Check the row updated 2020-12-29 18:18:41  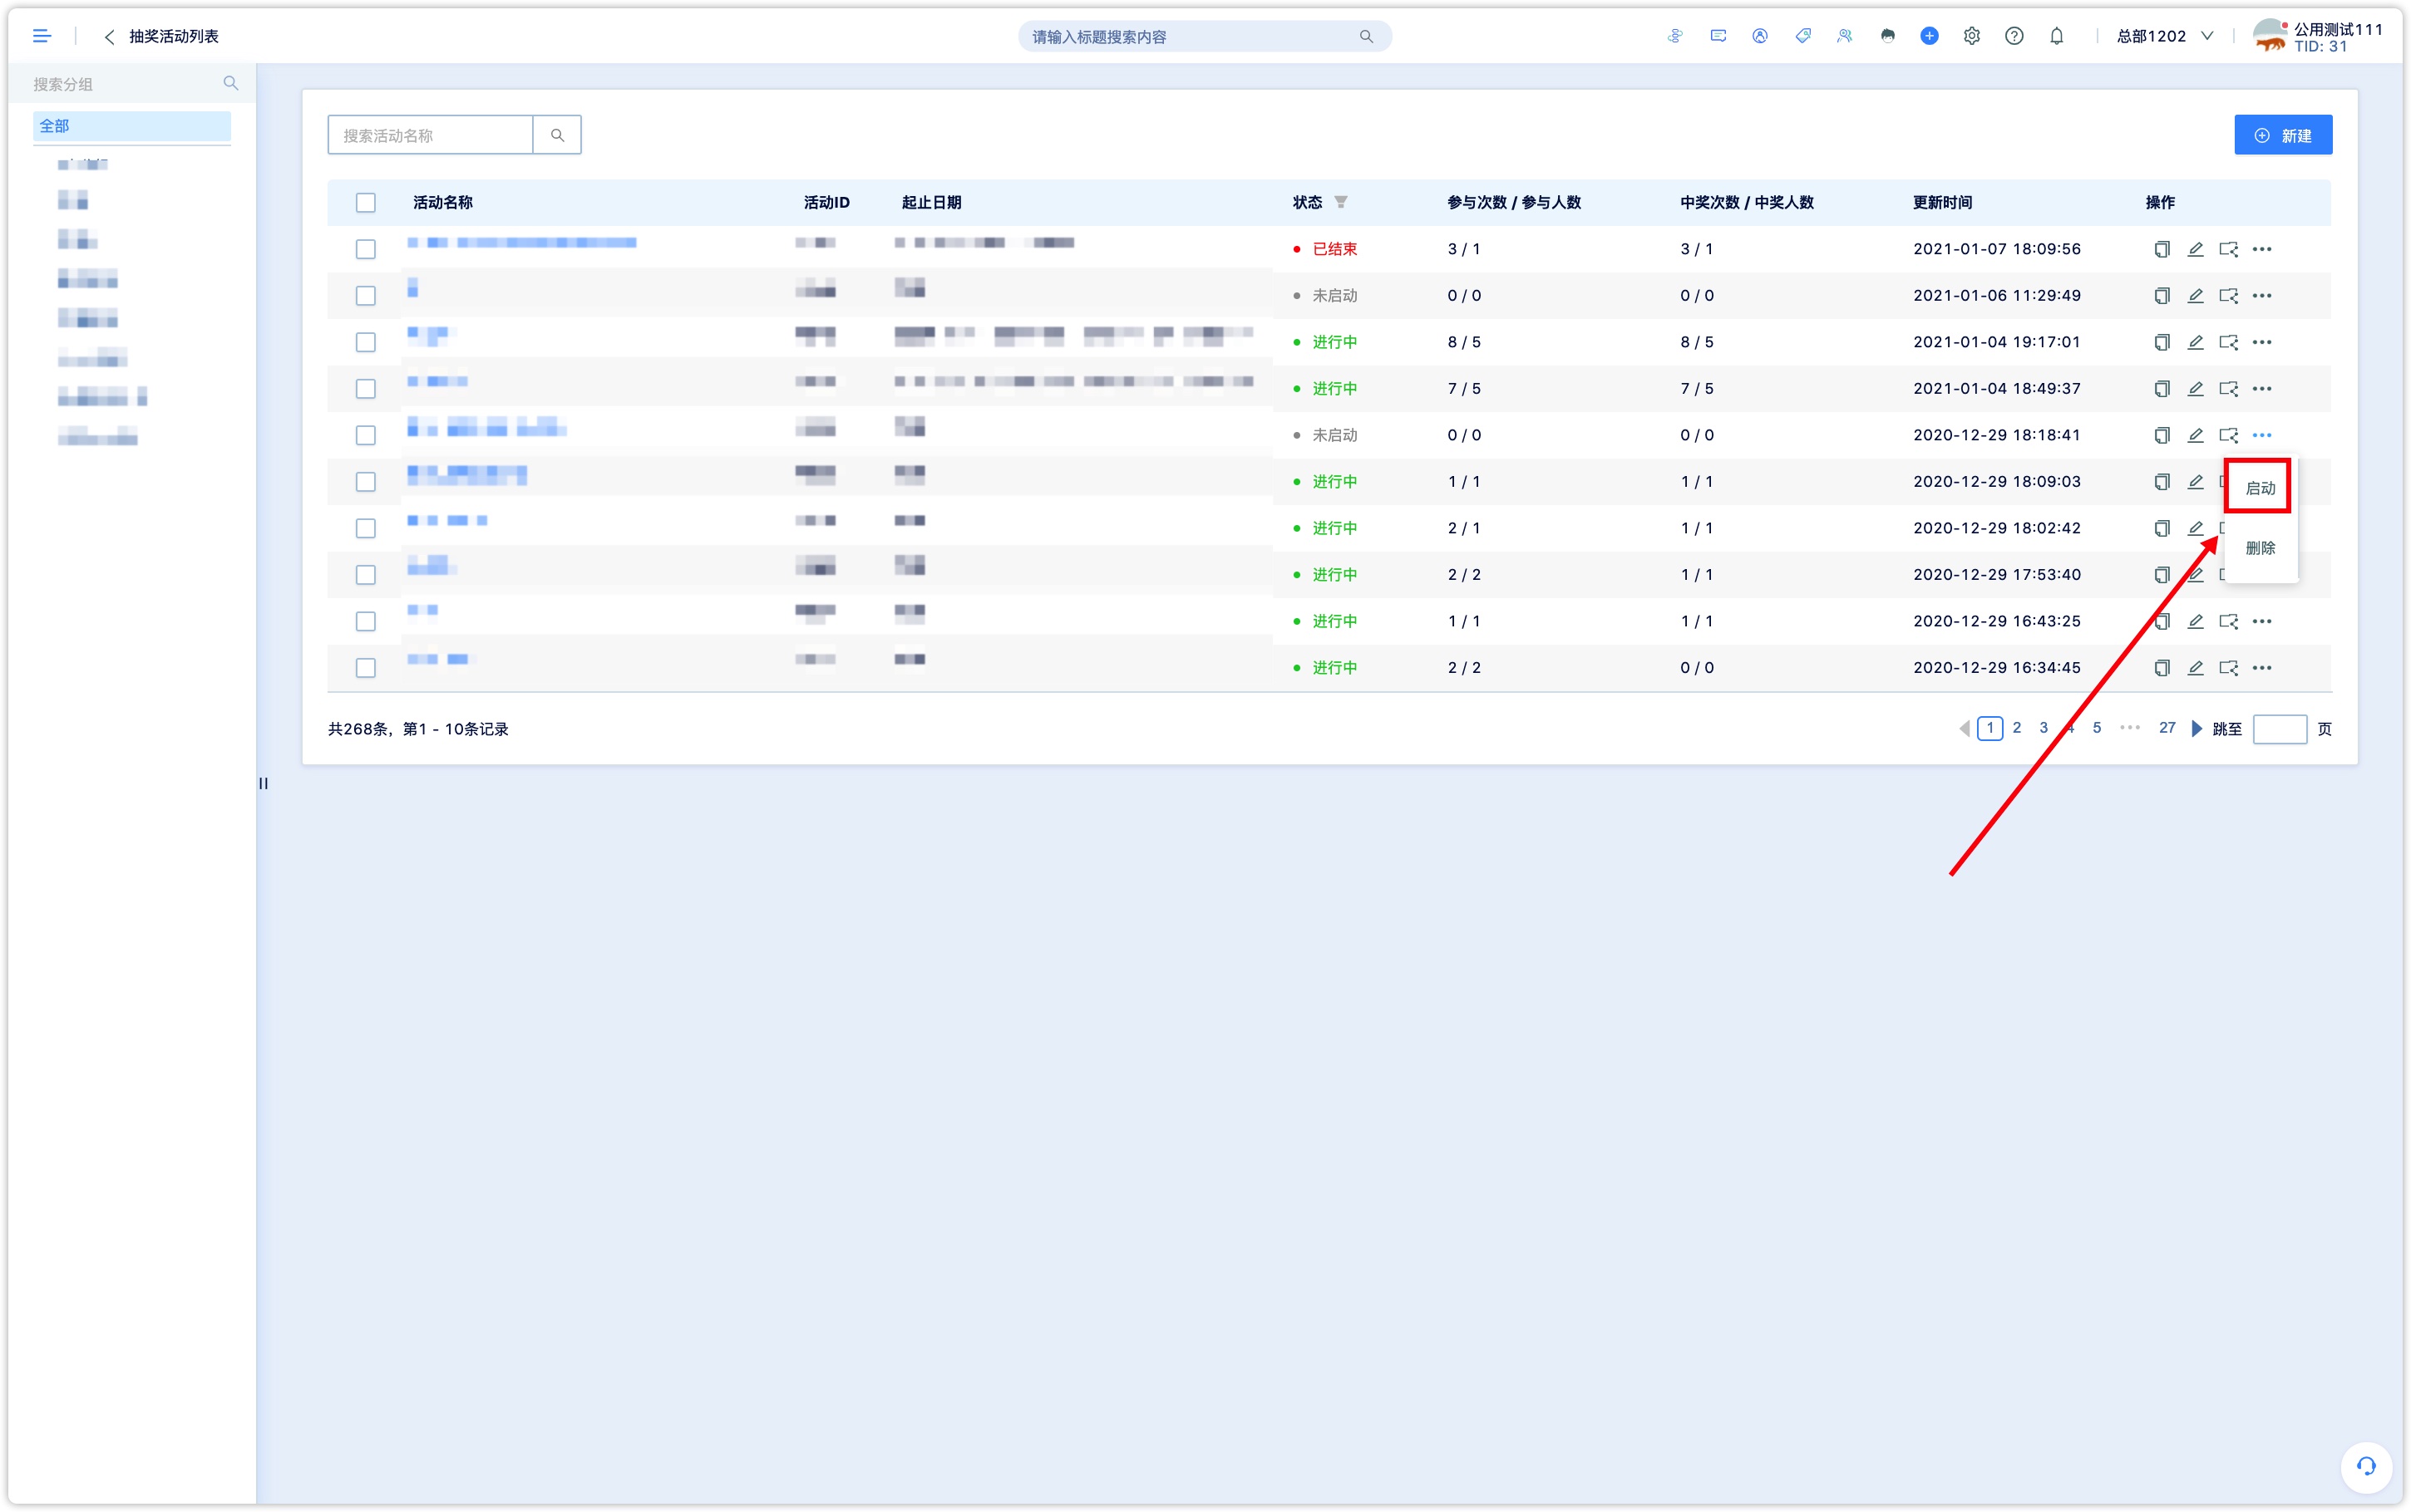pyautogui.click(x=366, y=435)
